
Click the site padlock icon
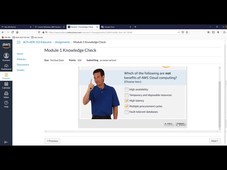pyautogui.click(x=43, y=32)
